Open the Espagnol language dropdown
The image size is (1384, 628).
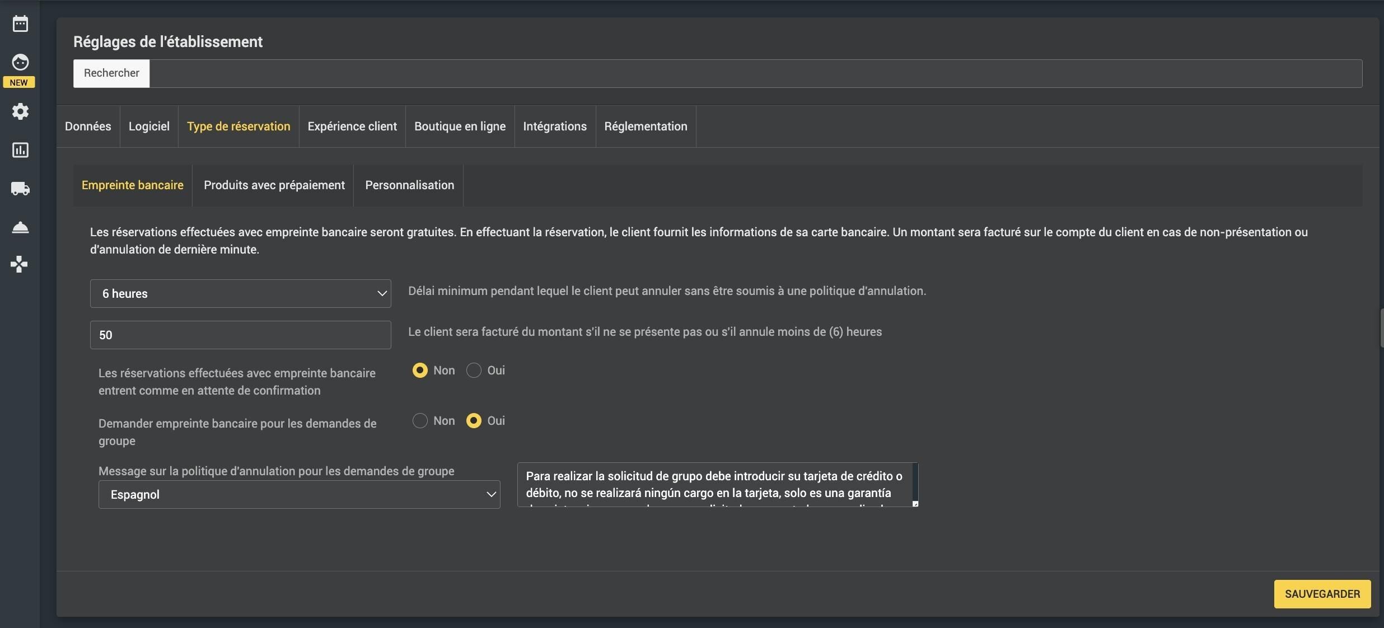[x=299, y=494]
